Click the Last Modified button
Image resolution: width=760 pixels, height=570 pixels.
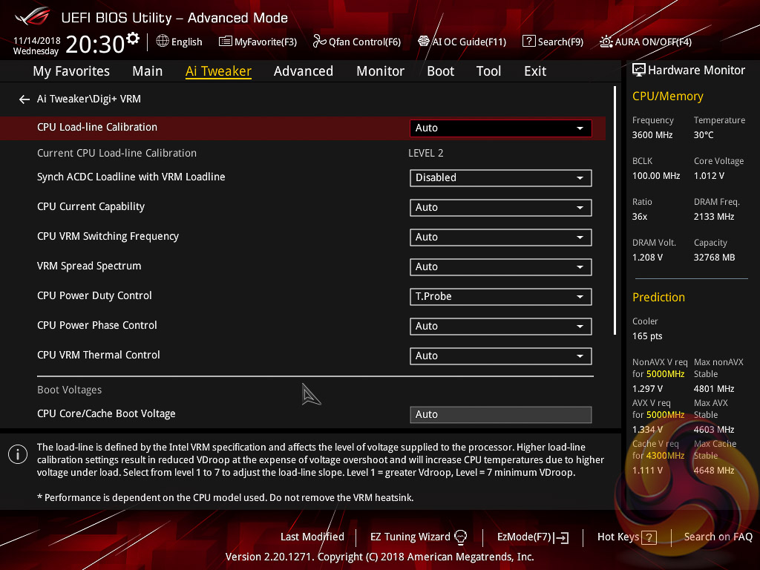[312, 537]
